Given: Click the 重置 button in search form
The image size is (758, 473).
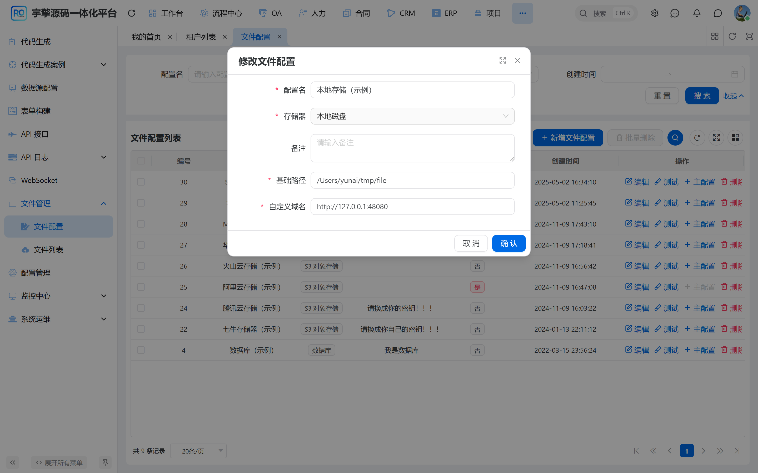Looking at the screenshot, I should pyautogui.click(x=662, y=96).
